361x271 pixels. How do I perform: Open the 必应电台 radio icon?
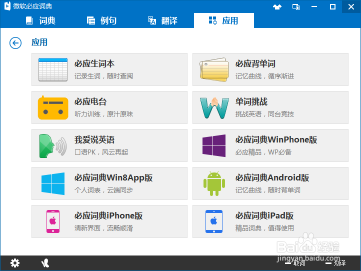53,107
